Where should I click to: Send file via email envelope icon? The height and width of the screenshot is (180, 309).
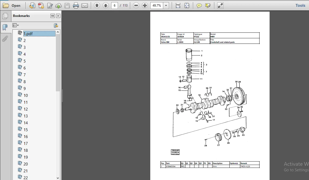pos(85,6)
